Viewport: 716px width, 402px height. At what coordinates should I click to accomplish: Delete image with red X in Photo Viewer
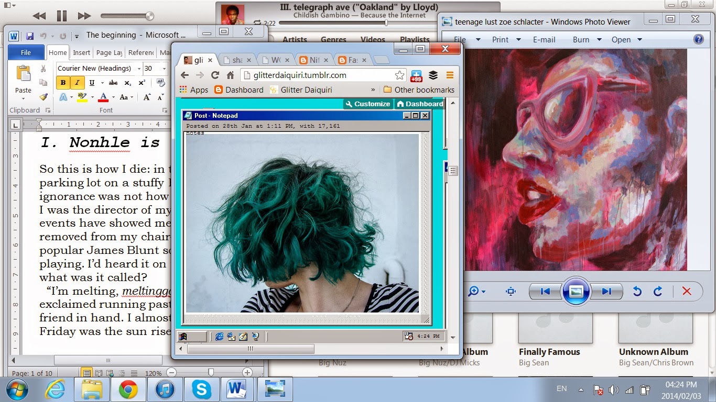[687, 292]
